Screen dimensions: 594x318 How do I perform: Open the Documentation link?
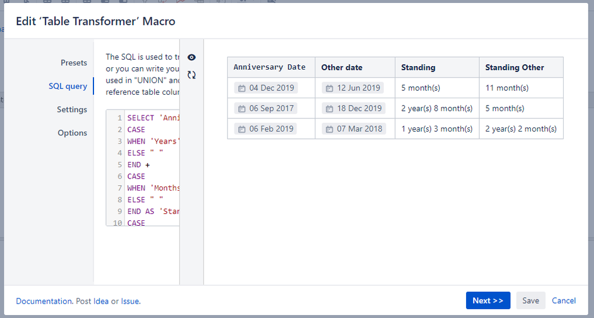[43, 301]
